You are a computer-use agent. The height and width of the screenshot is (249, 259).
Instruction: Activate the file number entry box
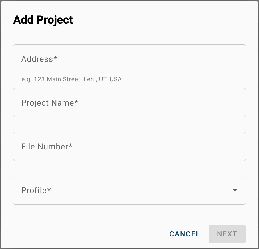[129, 146]
